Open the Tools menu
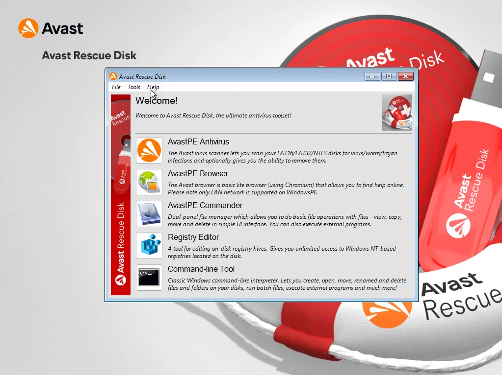 click(x=134, y=87)
